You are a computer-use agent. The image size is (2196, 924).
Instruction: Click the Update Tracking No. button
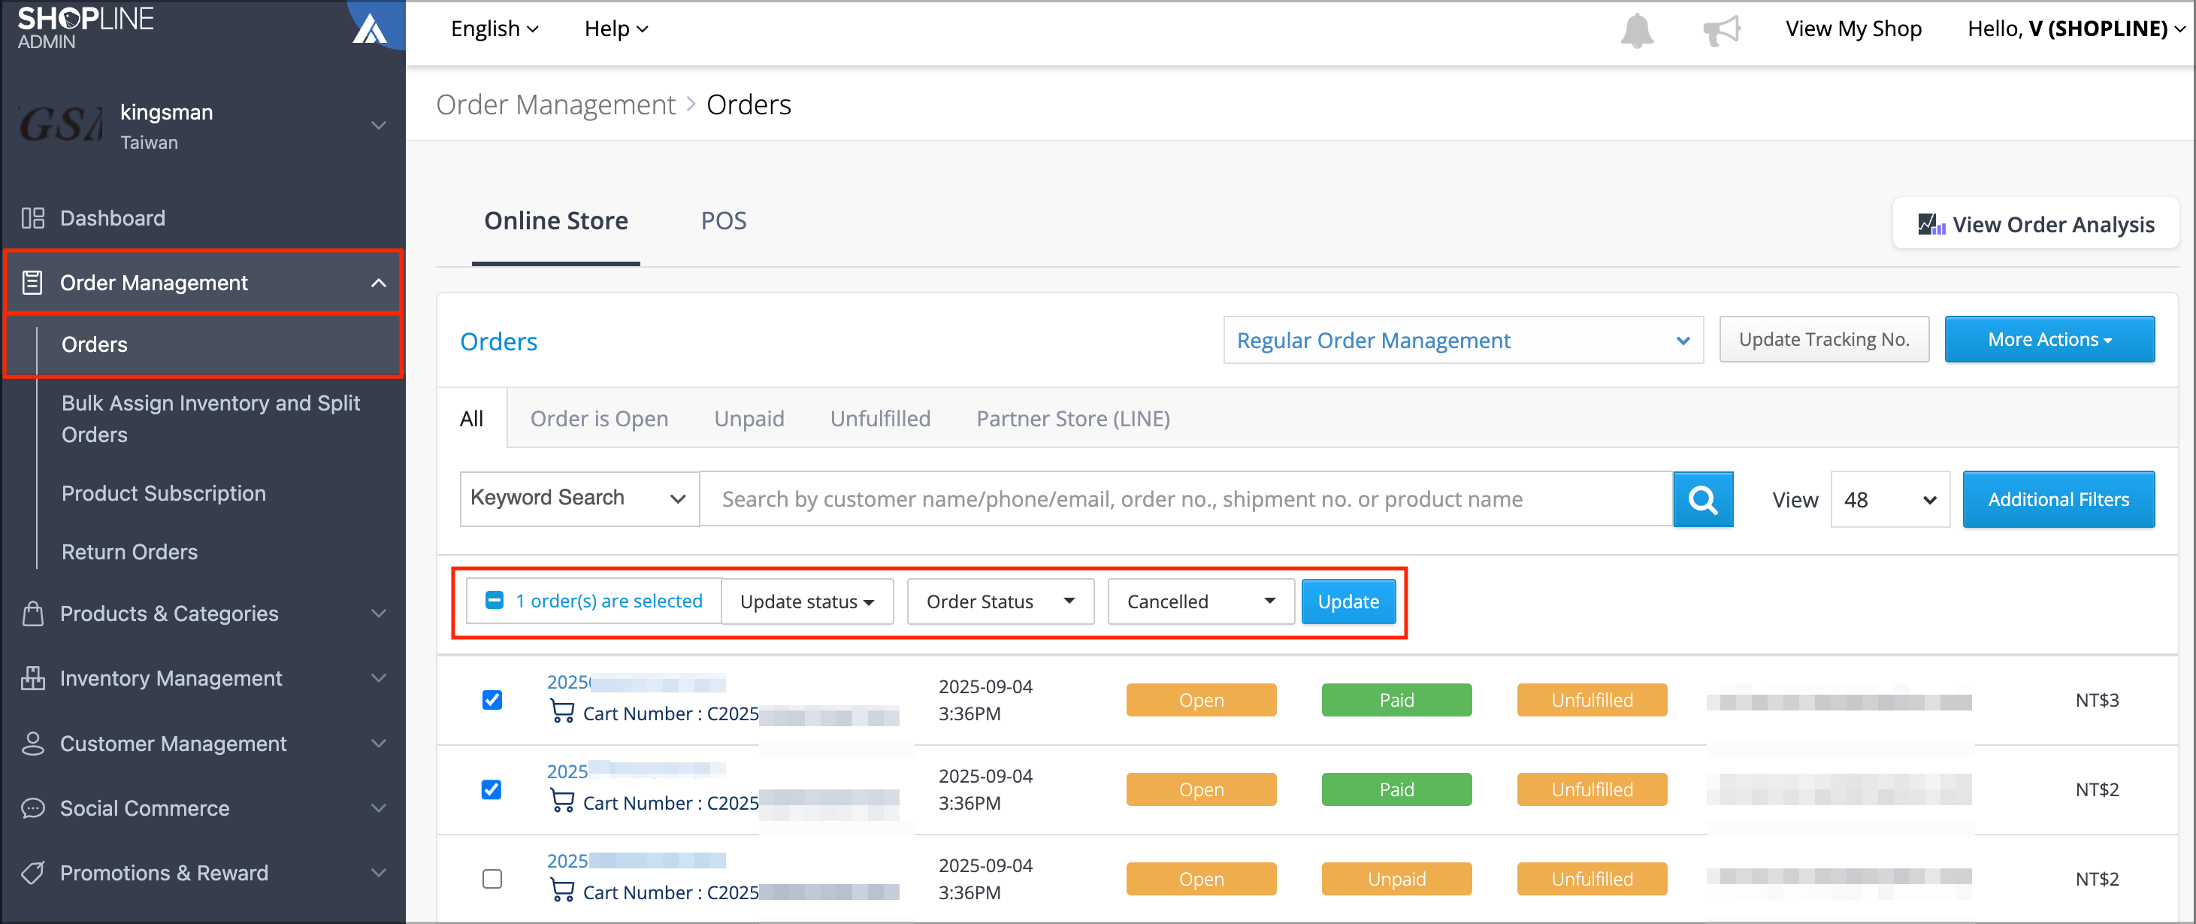pos(1823,340)
